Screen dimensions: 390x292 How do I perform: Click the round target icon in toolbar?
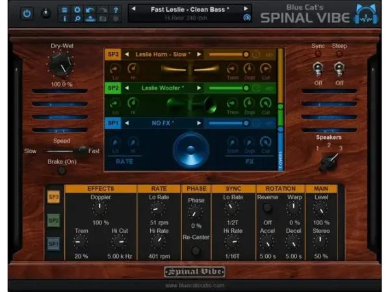coord(116,18)
